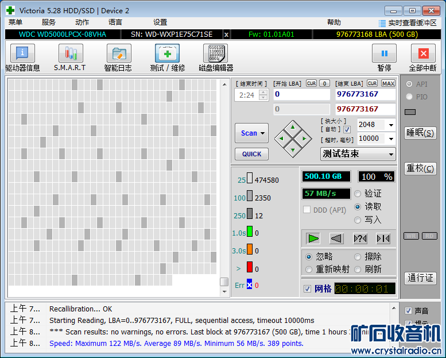
Task: Click the green play scan button
Action: pos(313,238)
